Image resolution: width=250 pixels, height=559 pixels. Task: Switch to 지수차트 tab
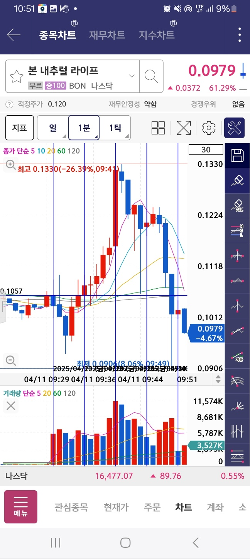pyautogui.click(x=157, y=35)
